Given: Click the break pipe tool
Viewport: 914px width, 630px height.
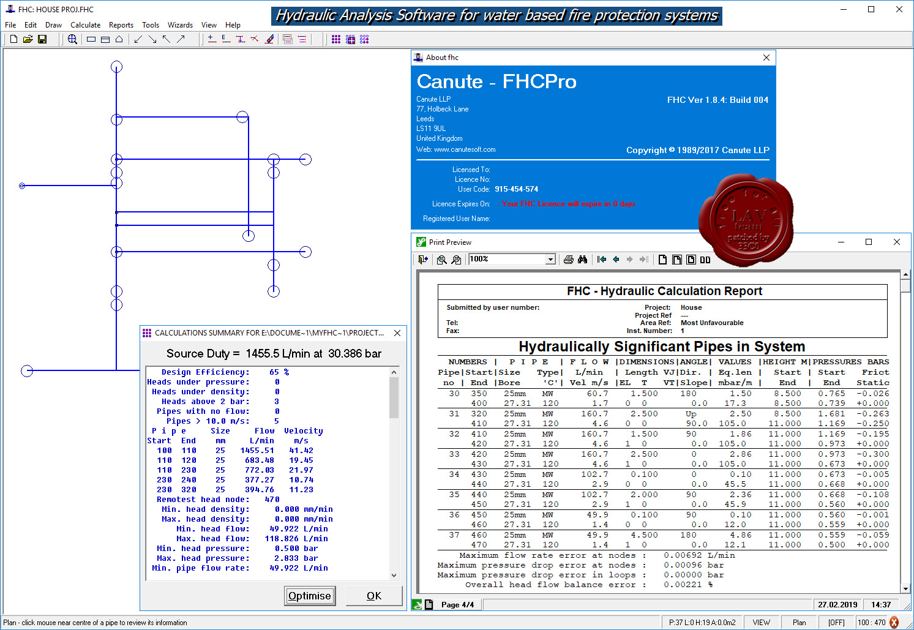Looking at the screenshot, I should (x=255, y=39).
